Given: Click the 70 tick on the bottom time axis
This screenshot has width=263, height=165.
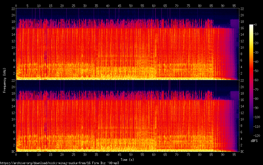Looking at the screenshot, I should [177, 154].
